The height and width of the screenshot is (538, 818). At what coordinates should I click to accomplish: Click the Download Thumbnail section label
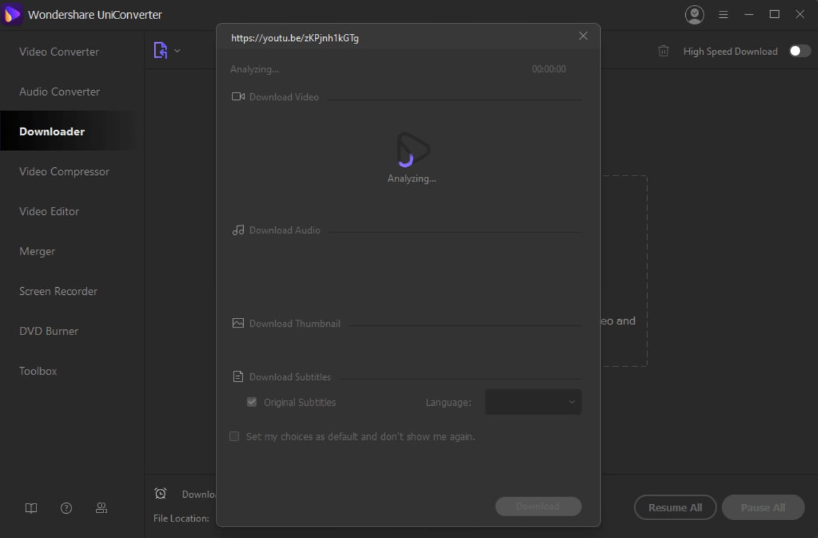295,324
